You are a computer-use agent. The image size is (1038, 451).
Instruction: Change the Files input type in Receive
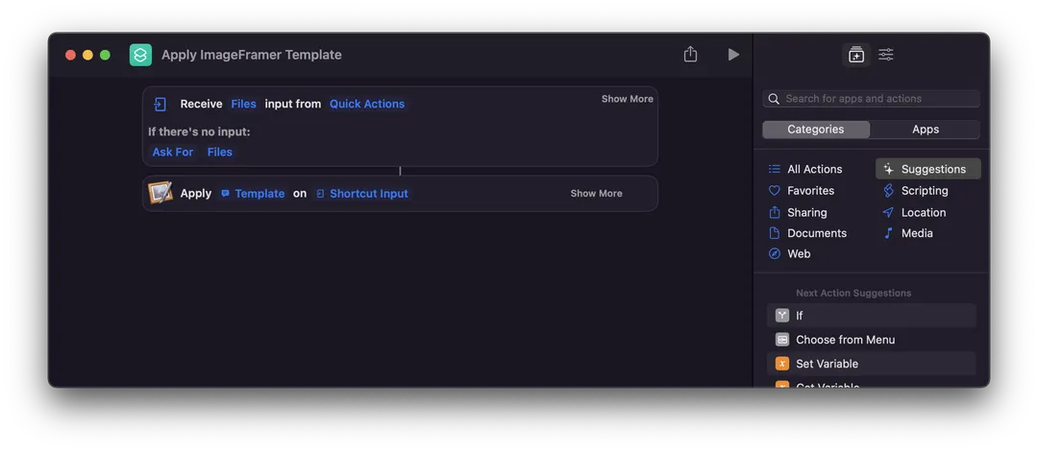243,104
